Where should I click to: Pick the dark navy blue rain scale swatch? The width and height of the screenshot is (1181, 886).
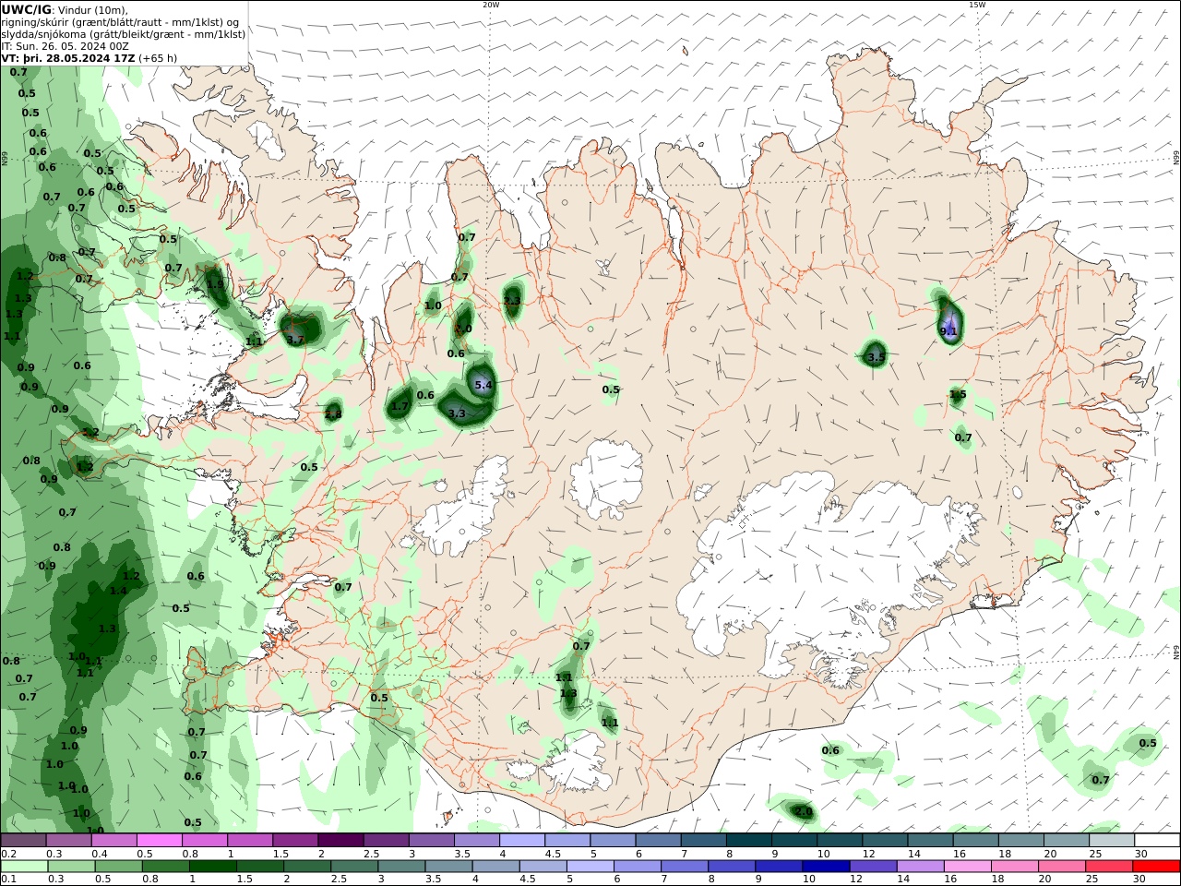825,866
